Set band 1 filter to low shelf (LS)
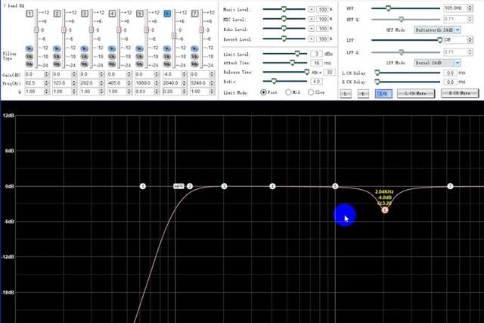Viewport: 484px width, 323px height. [29, 57]
